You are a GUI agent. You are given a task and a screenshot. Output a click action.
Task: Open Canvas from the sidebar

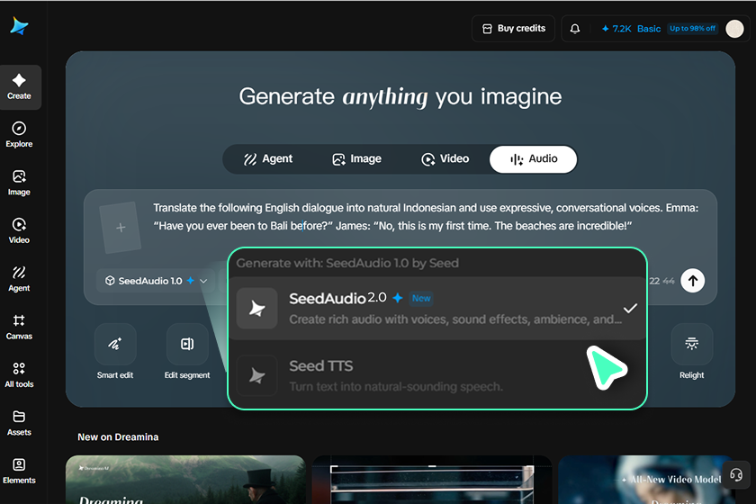tap(19, 327)
